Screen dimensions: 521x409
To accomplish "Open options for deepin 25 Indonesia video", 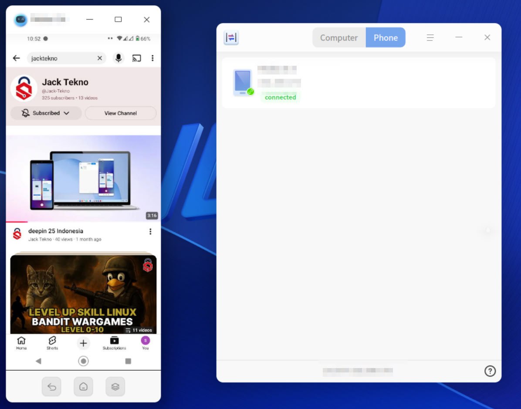I will click(x=151, y=232).
